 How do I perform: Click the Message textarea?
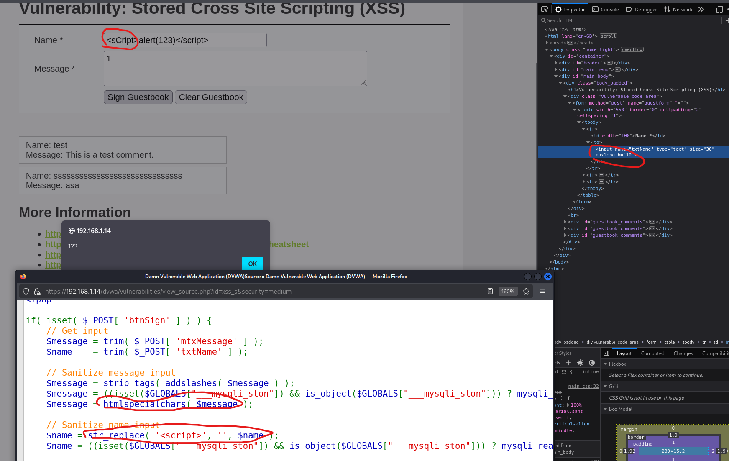(x=235, y=69)
